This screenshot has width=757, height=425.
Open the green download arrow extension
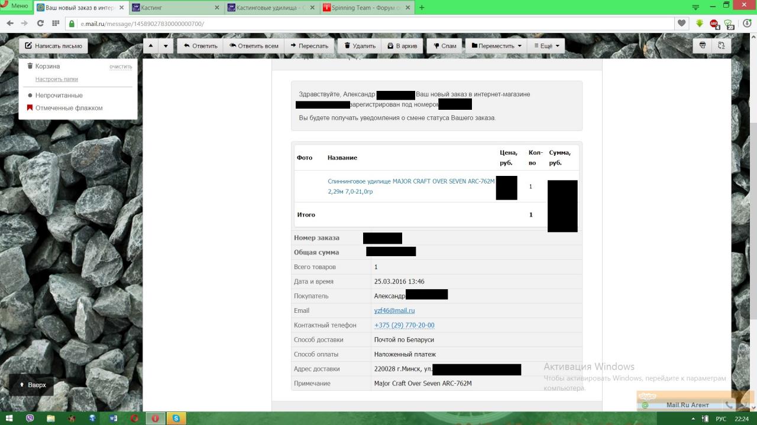[700, 24]
